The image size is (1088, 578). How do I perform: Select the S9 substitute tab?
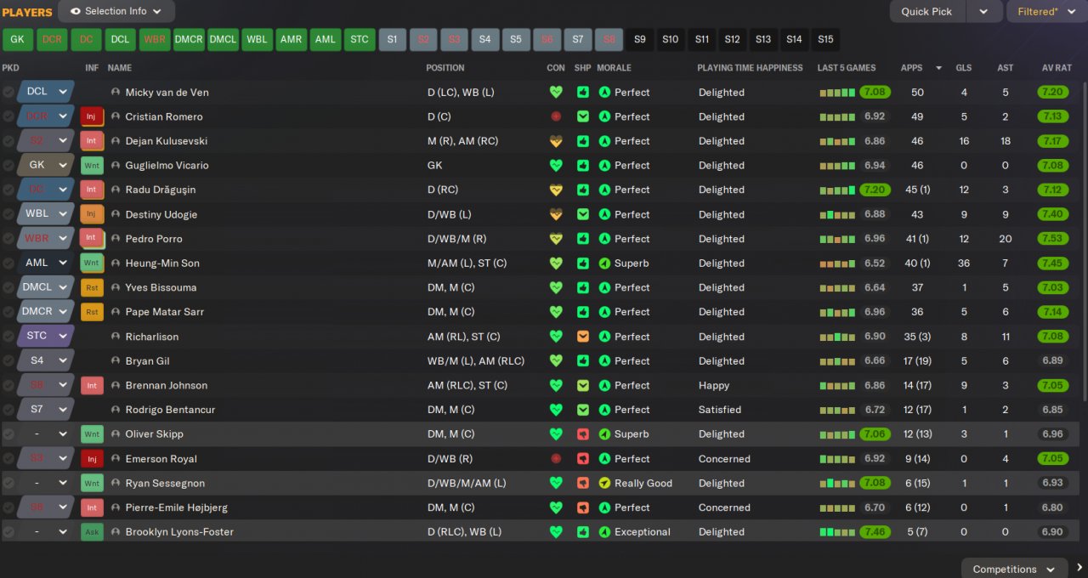639,39
